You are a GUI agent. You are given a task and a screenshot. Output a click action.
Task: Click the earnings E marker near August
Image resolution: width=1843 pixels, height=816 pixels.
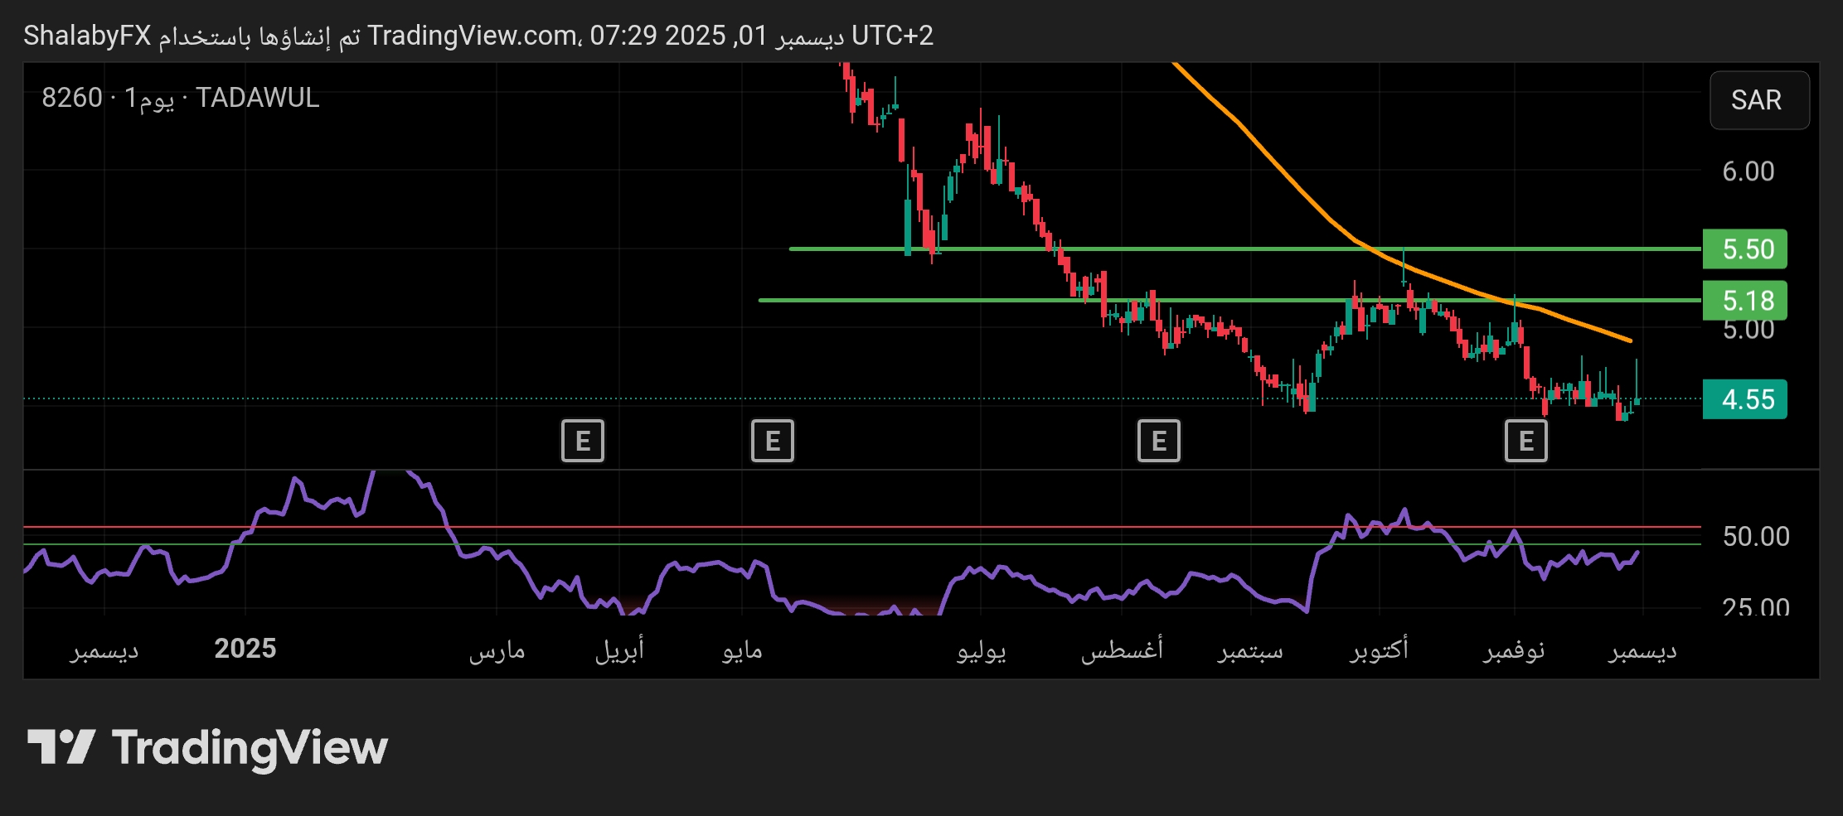click(x=1158, y=441)
